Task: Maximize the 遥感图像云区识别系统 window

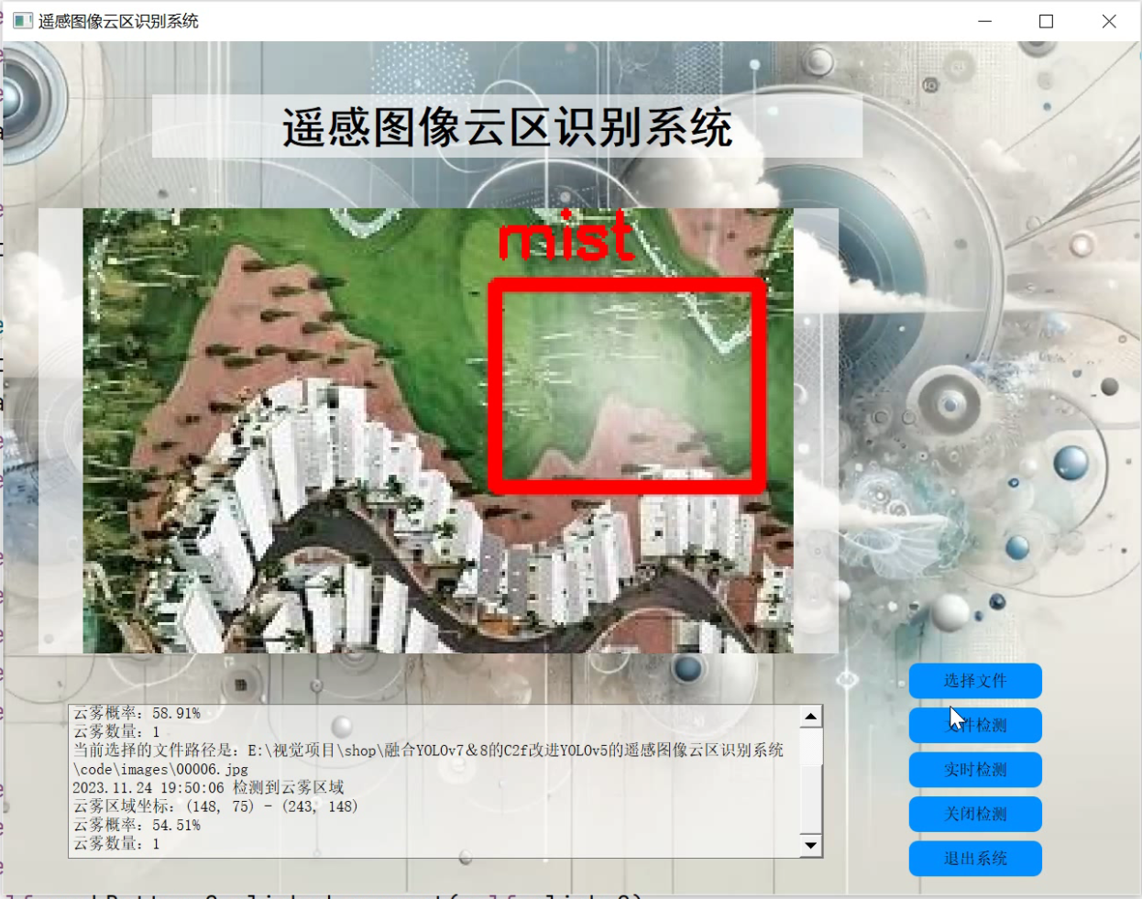Action: [x=1046, y=21]
